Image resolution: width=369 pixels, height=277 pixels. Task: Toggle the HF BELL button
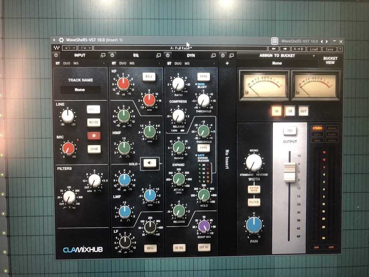(x=149, y=77)
